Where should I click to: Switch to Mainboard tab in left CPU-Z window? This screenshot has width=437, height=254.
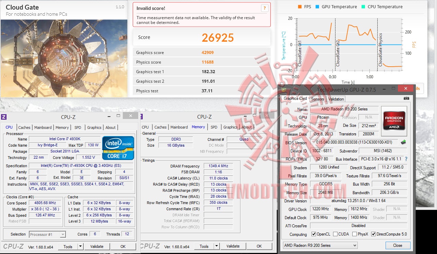coord(43,128)
